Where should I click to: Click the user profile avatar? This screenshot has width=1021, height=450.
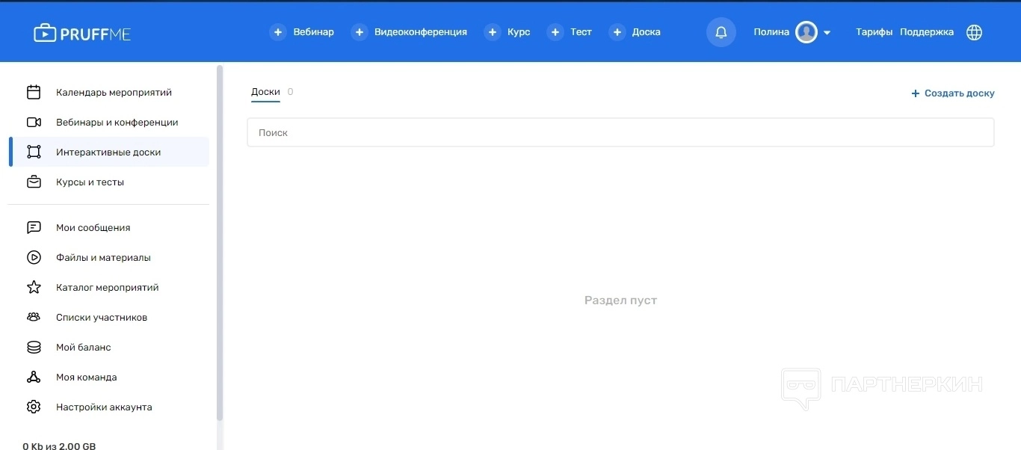(x=806, y=32)
